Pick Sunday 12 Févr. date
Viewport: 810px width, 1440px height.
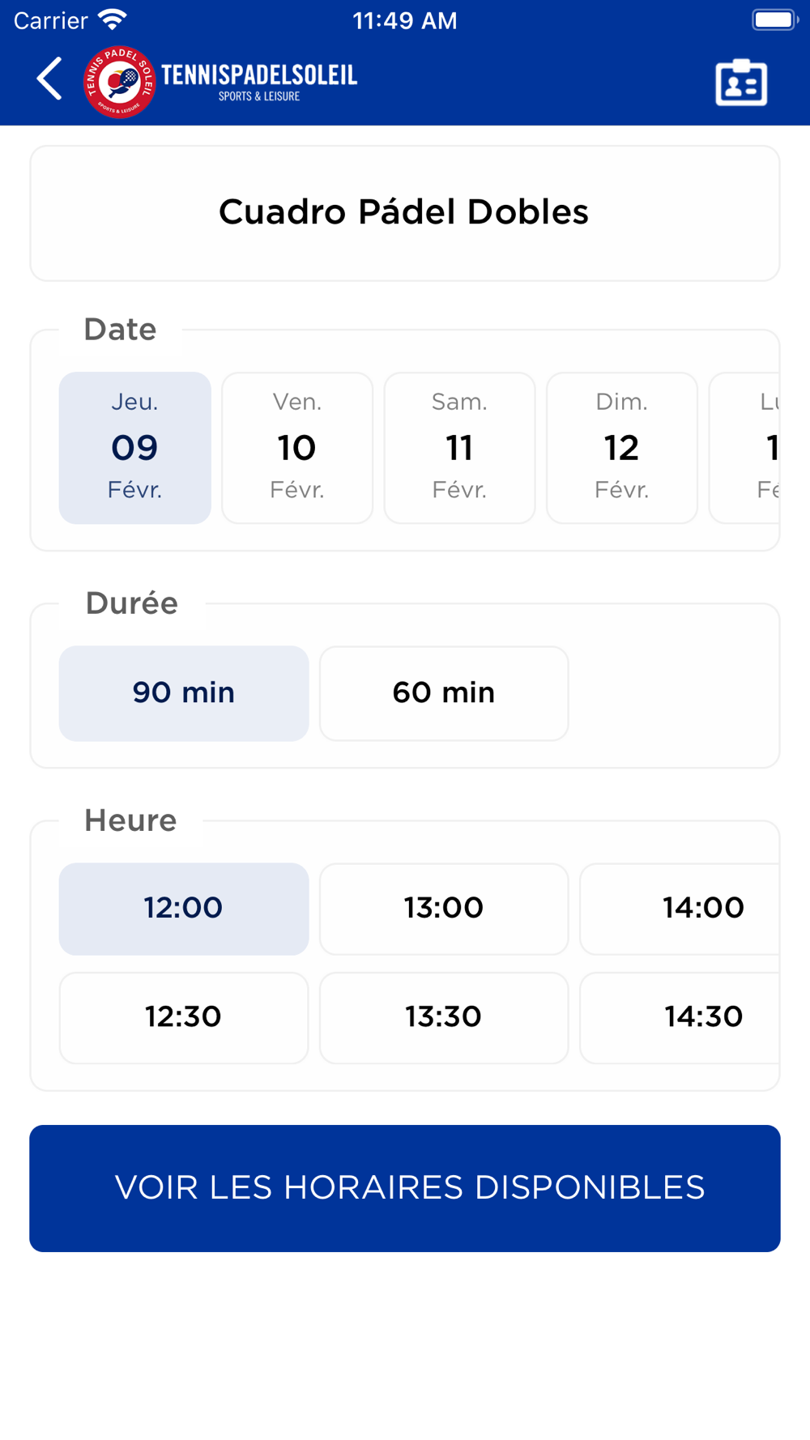coord(621,448)
